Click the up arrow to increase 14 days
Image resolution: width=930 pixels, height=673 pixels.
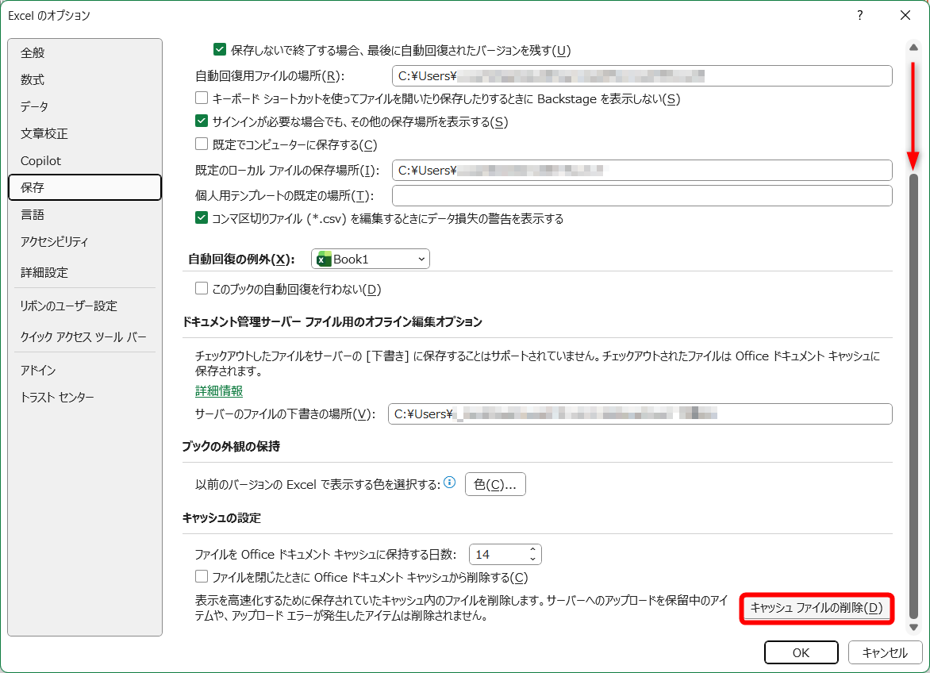tap(533, 549)
